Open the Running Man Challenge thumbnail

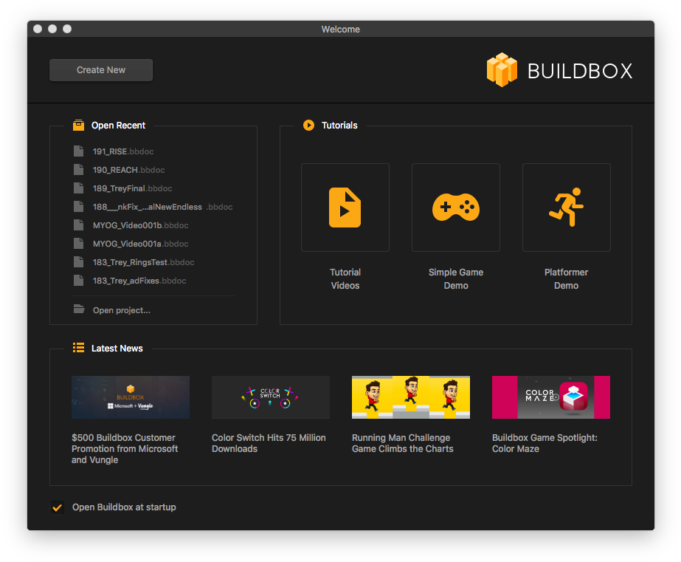[x=411, y=397]
